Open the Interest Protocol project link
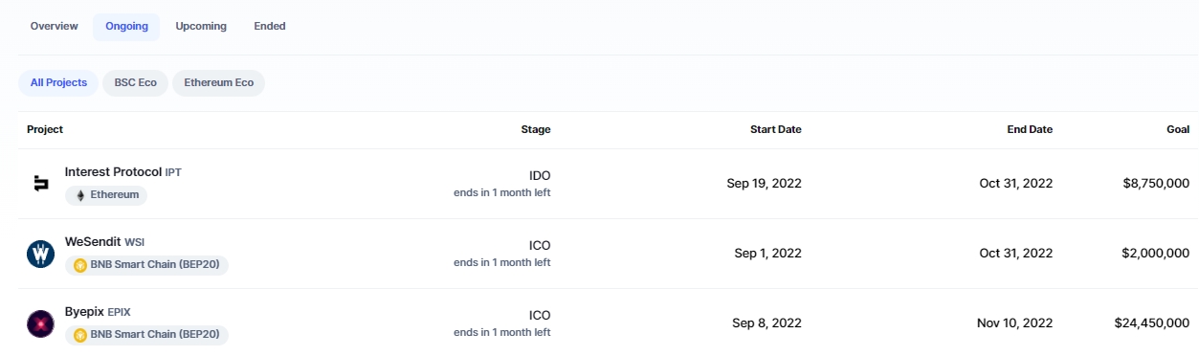Screen dimensions: 1199x356 pyautogui.click(x=113, y=172)
